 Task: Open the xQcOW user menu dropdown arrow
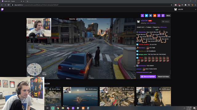tap(195, 9)
